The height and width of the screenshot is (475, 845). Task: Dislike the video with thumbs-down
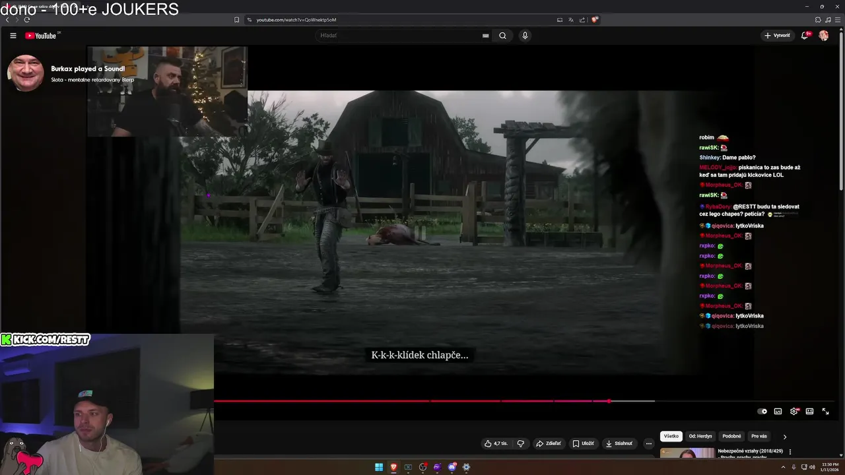(521, 444)
